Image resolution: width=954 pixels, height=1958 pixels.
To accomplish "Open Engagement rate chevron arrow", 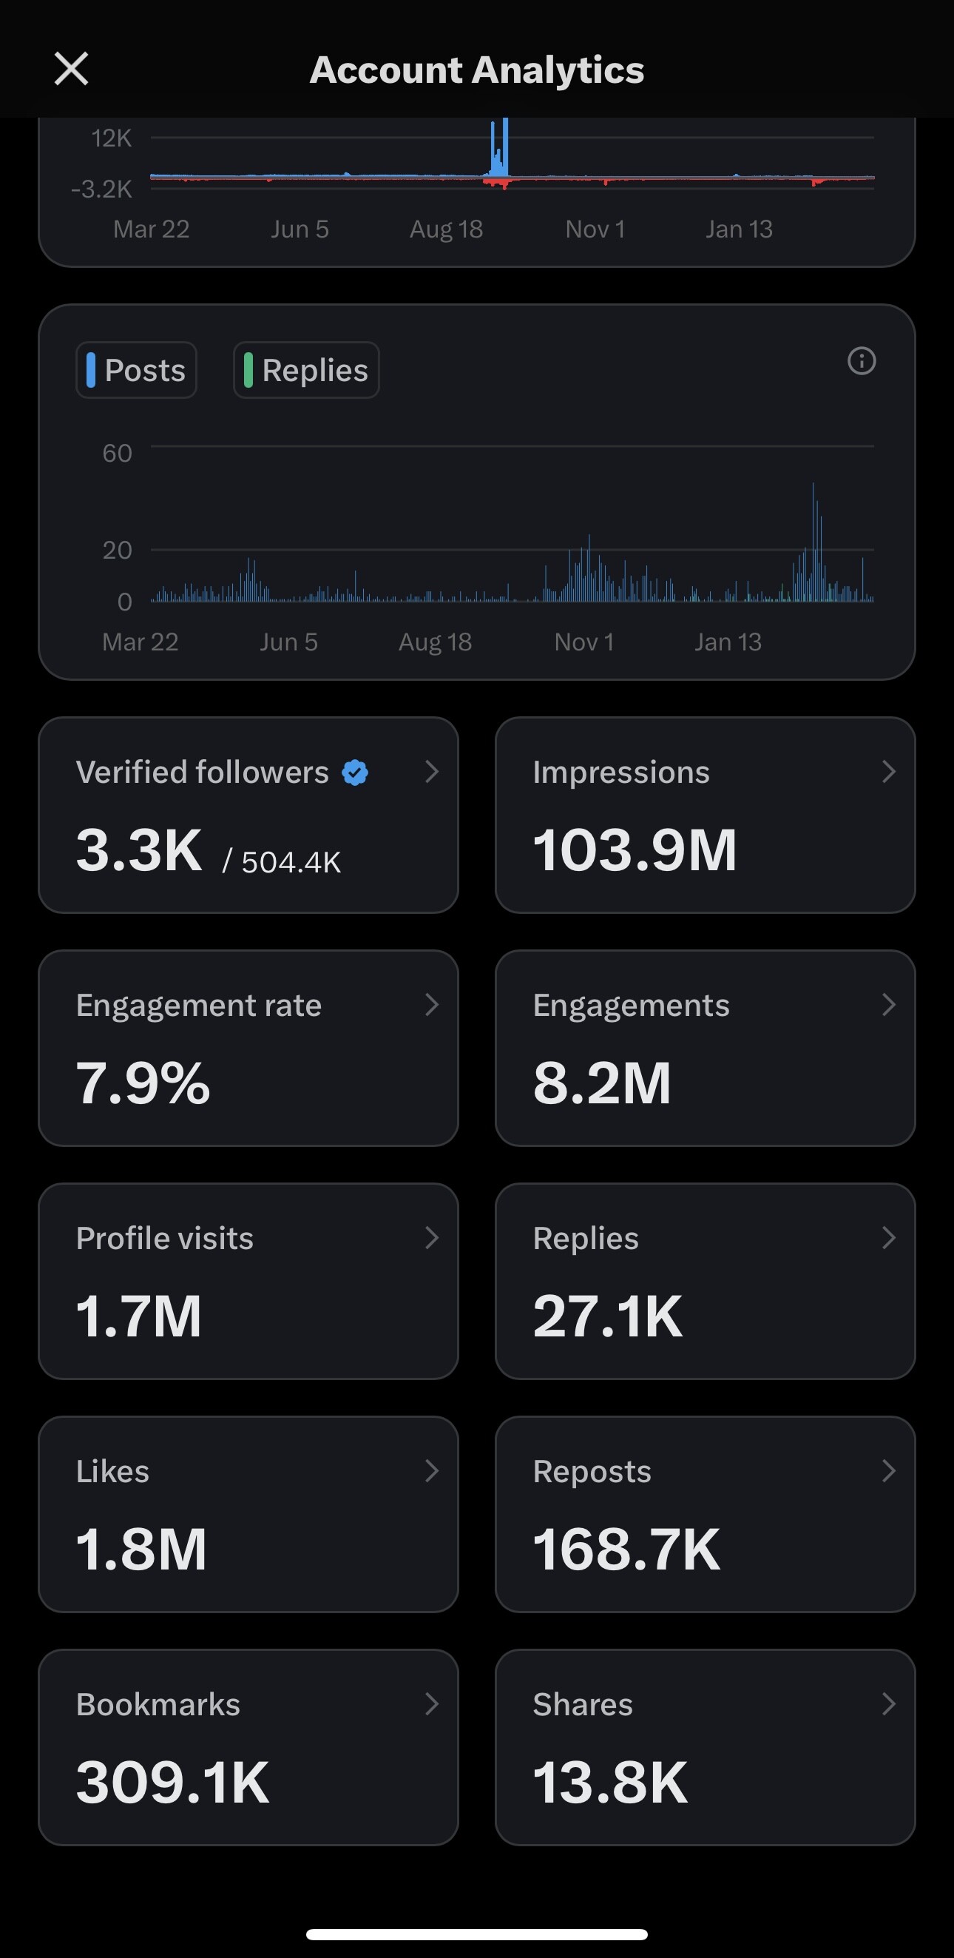I will [431, 1005].
